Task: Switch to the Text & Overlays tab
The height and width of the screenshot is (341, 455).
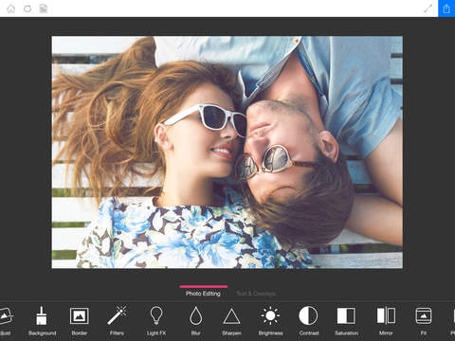Action: [256, 294]
